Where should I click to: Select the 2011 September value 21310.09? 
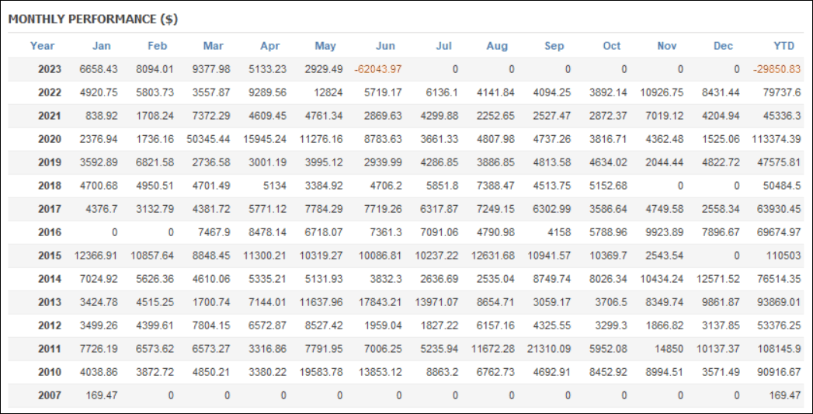[549, 349]
